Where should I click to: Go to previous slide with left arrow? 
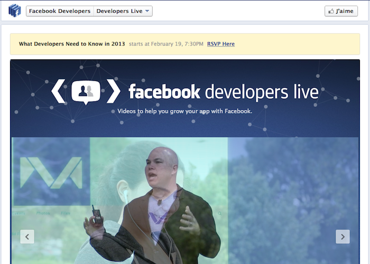[27, 237]
